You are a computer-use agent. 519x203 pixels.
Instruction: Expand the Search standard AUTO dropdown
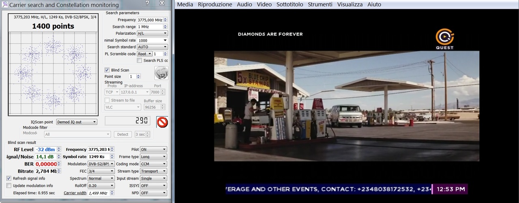pyautogui.click(x=152, y=47)
